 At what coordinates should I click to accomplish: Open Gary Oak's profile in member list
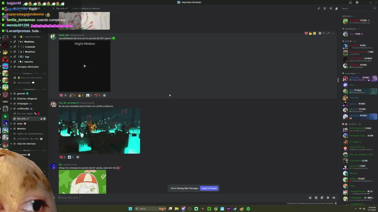point(359,98)
